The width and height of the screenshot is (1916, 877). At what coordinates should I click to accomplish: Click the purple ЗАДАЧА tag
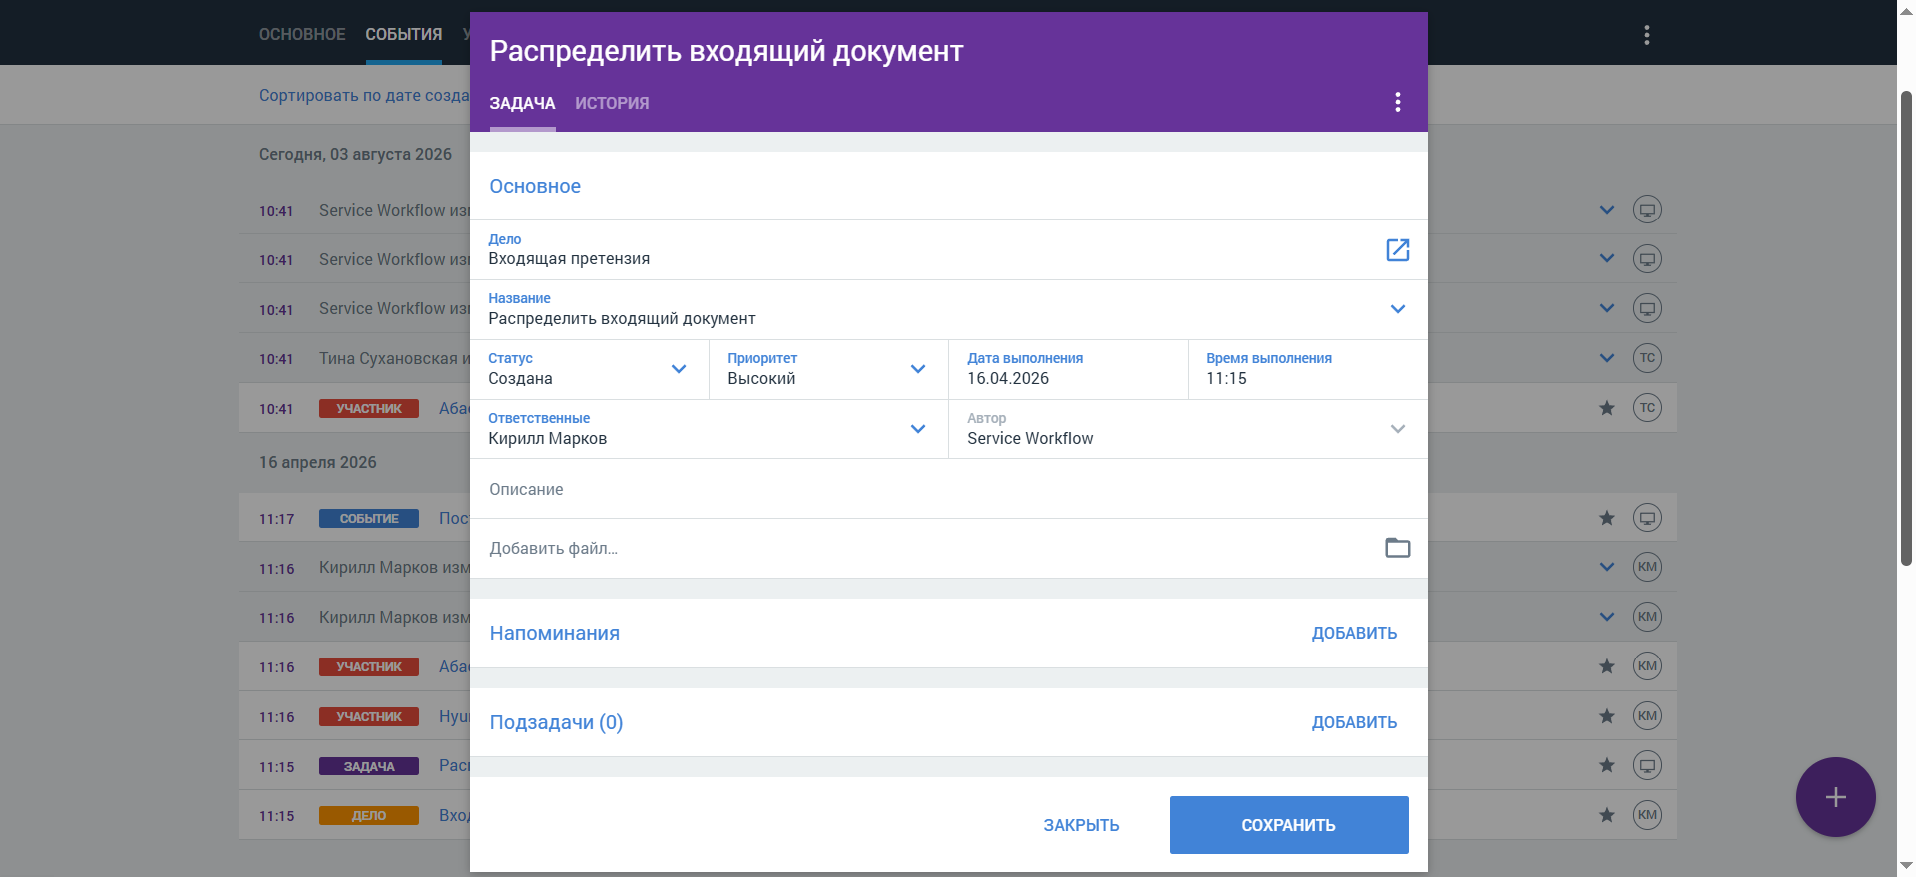pos(369,766)
